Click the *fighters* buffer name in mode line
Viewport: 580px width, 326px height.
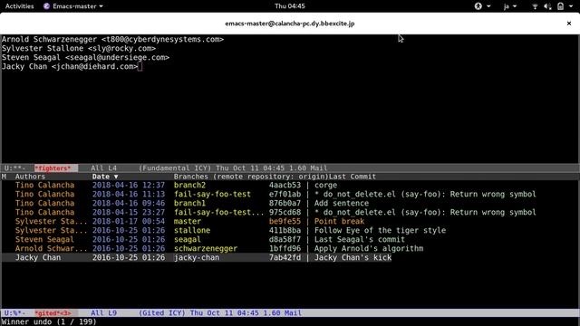click(53, 168)
